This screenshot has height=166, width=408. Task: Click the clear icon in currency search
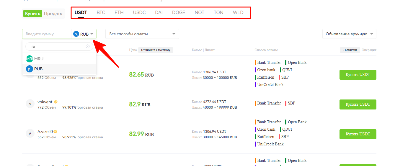click(88, 47)
